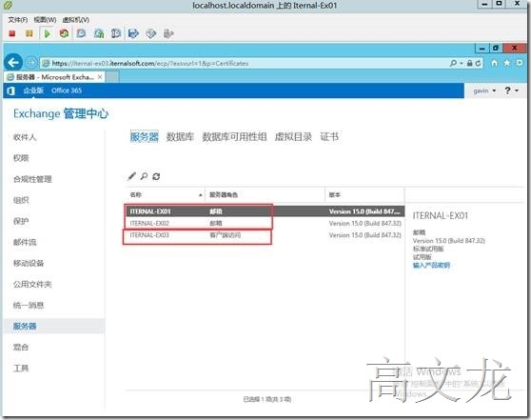Viewport: 531px width, 420px height.
Task: Open 统一消息 in the left navigation
Action: tap(29, 306)
